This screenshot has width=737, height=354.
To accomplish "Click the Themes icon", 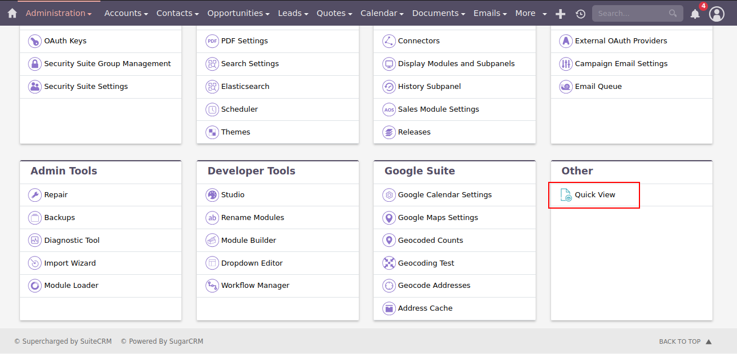I will click(x=212, y=132).
